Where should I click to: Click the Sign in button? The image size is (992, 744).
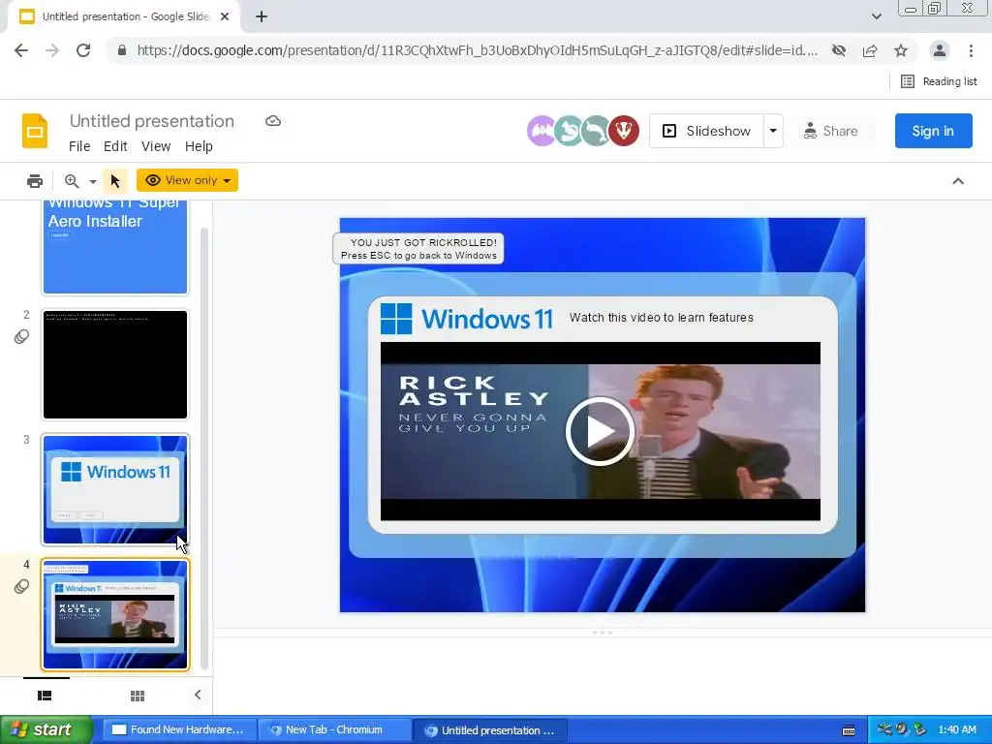(933, 131)
